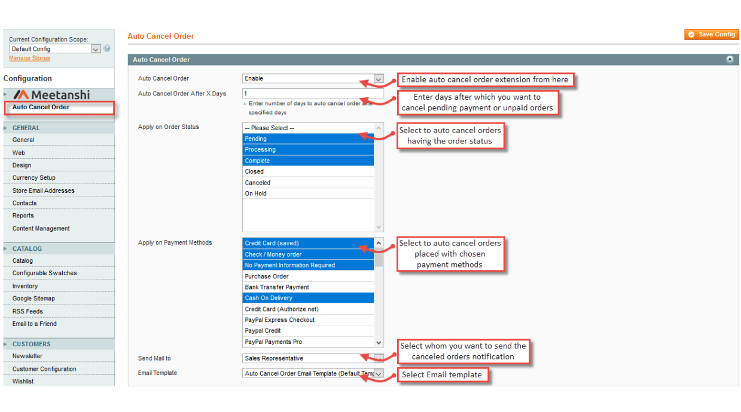Click up arrow of order status scrollbar
741x412 pixels.
379,127
